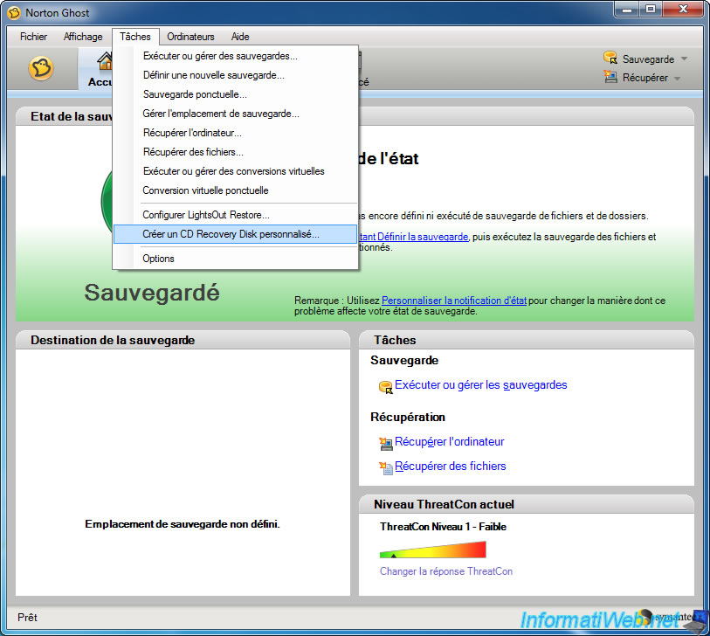Follow the Personnaliser la notification d'état link
The height and width of the screenshot is (636, 710).
[454, 301]
